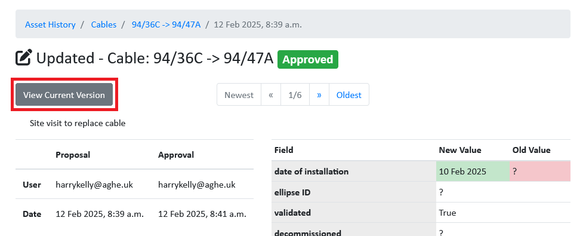The width and height of the screenshot is (586, 236).
Task: Click the Approved status badge
Action: pyautogui.click(x=307, y=60)
